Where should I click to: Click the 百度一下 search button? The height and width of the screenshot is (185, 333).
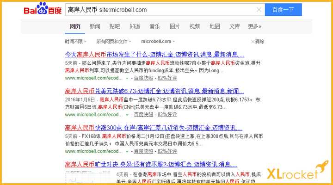pos(283,10)
